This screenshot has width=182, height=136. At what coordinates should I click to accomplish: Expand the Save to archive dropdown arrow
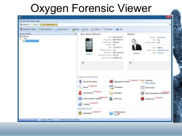click(x=69, y=29)
